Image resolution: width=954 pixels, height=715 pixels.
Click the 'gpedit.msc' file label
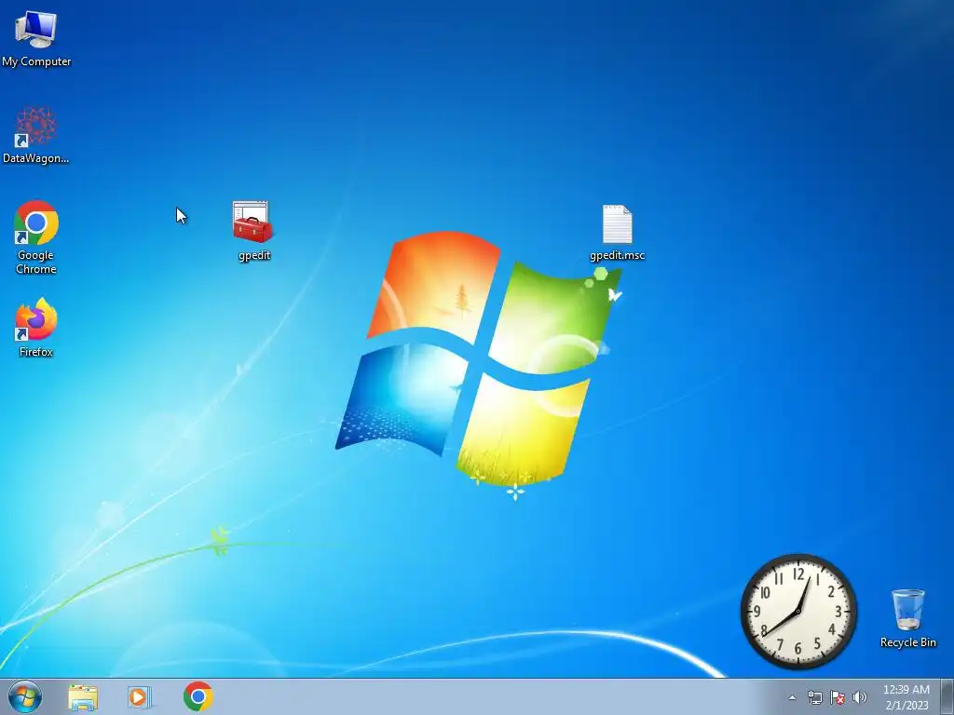pos(617,255)
